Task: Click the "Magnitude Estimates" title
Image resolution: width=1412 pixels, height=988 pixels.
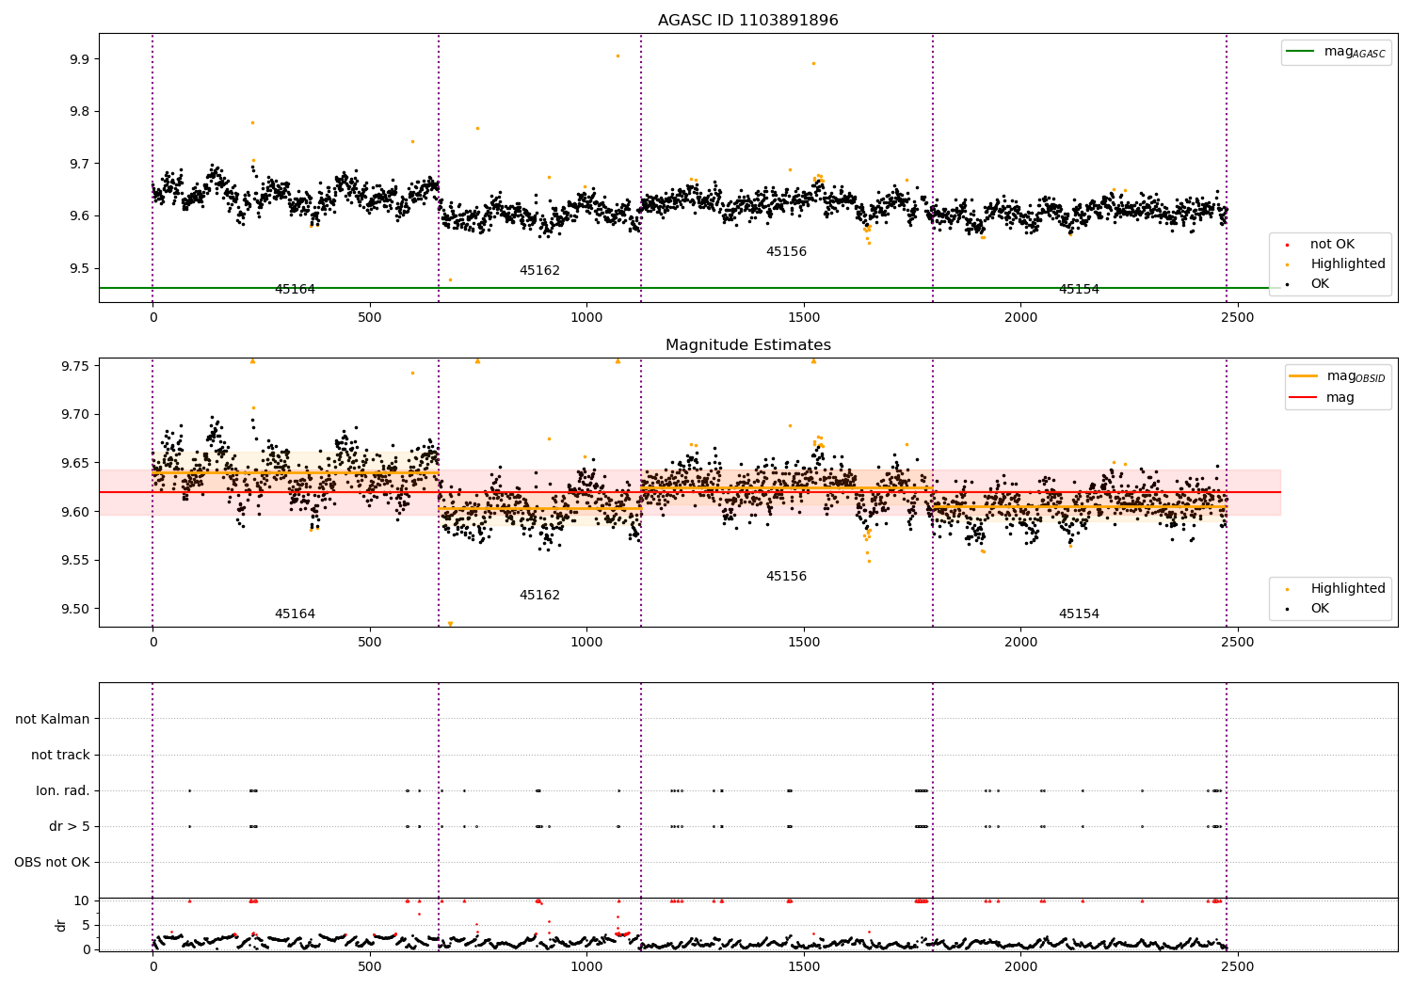Action: click(x=747, y=345)
